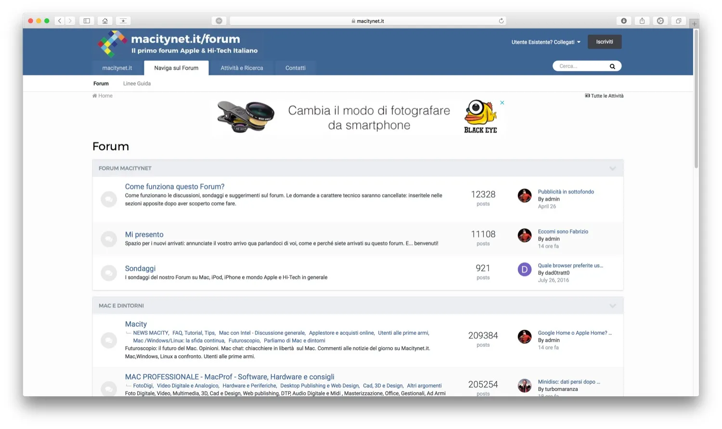Click speech bubble icon for Come funziona questo Forum
This screenshot has height=429, width=722.
[x=109, y=199]
